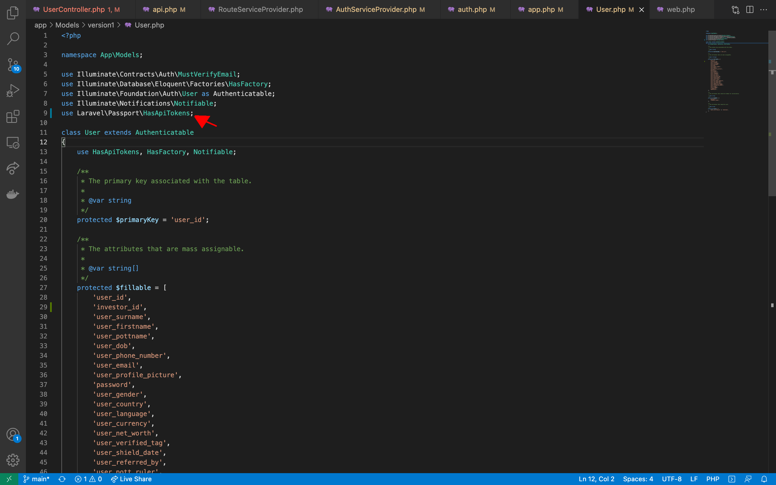Select the app breadcrumb segment
This screenshot has width=776, height=485.
pyautogui.click(x=40, y=25)
